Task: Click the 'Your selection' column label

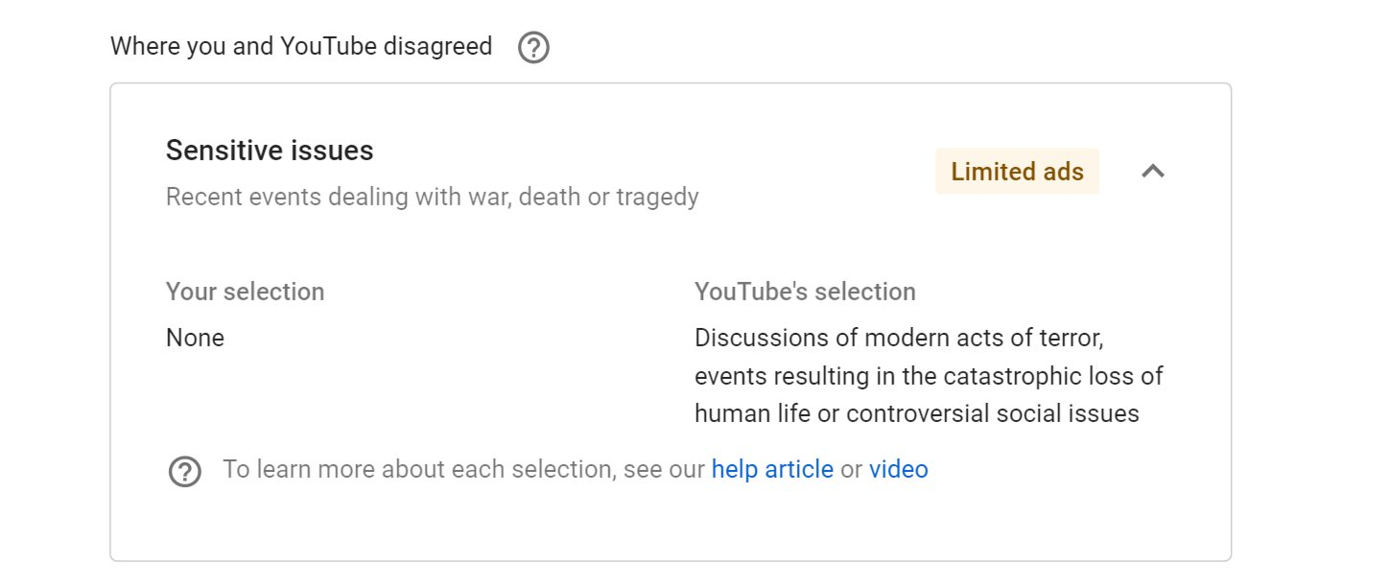Action: 245,292
